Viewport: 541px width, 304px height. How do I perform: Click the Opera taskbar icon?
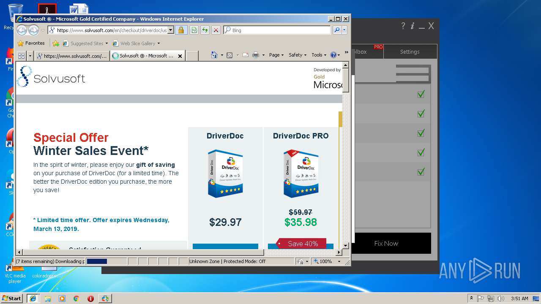[x=90, y=299]
